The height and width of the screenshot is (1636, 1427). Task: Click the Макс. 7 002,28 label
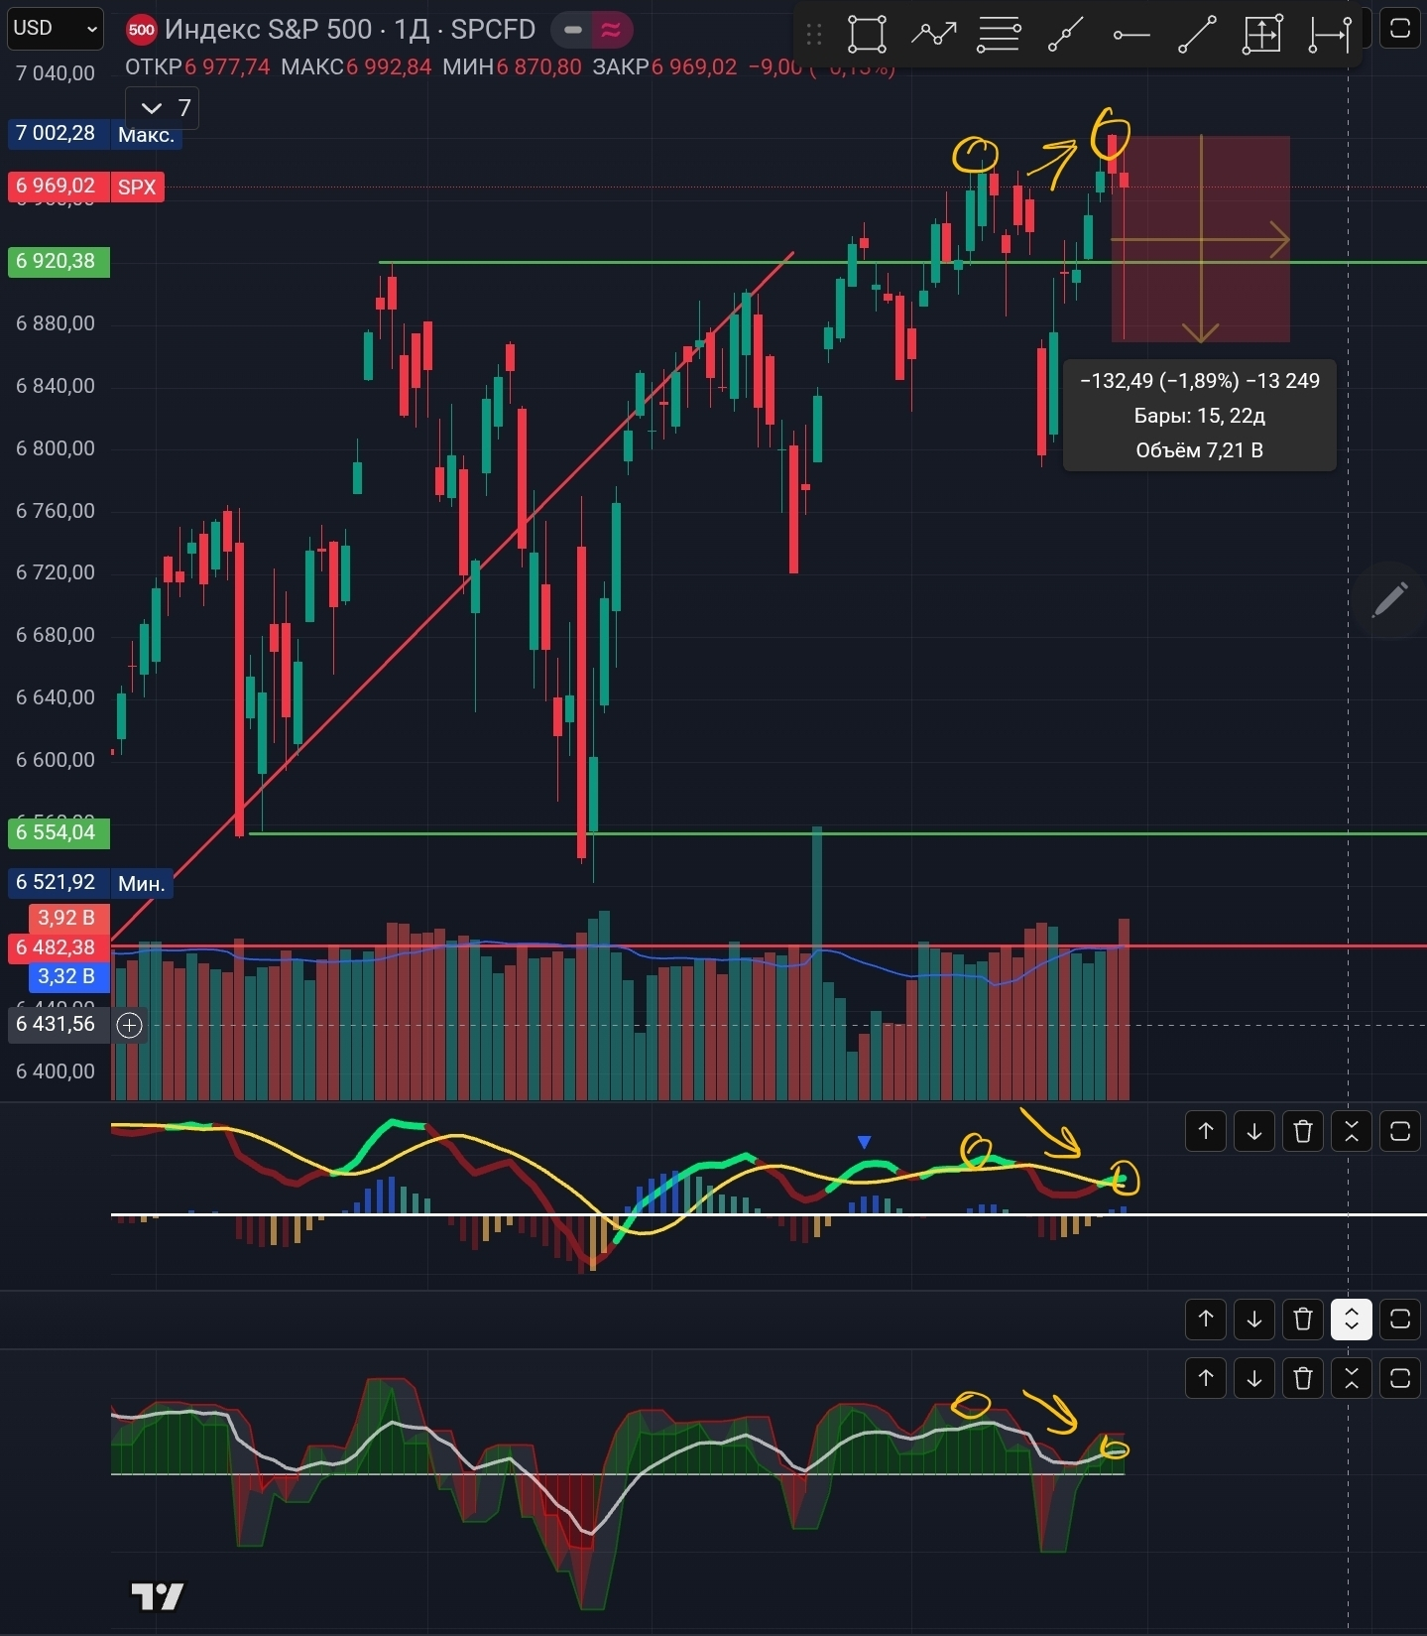point(94,134)
